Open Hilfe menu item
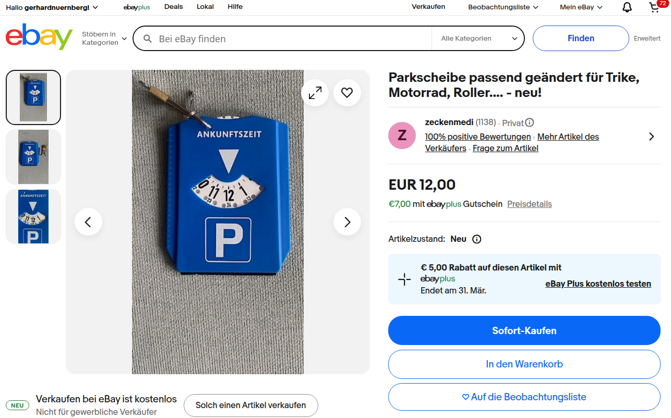Image resolution: width=671 pixels, height=418 pixels. [x=235, y=7]
